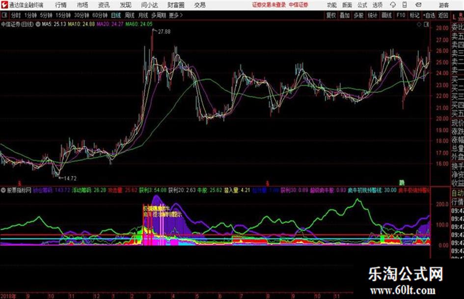Open the 交易 menu
464x299 pixels.
[200, 5]
